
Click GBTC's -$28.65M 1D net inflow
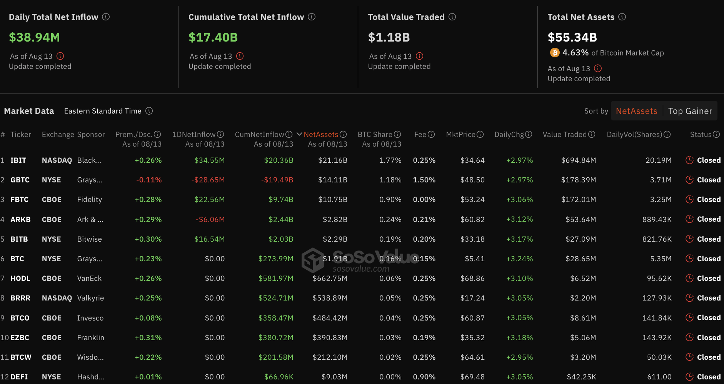[208, 180]
